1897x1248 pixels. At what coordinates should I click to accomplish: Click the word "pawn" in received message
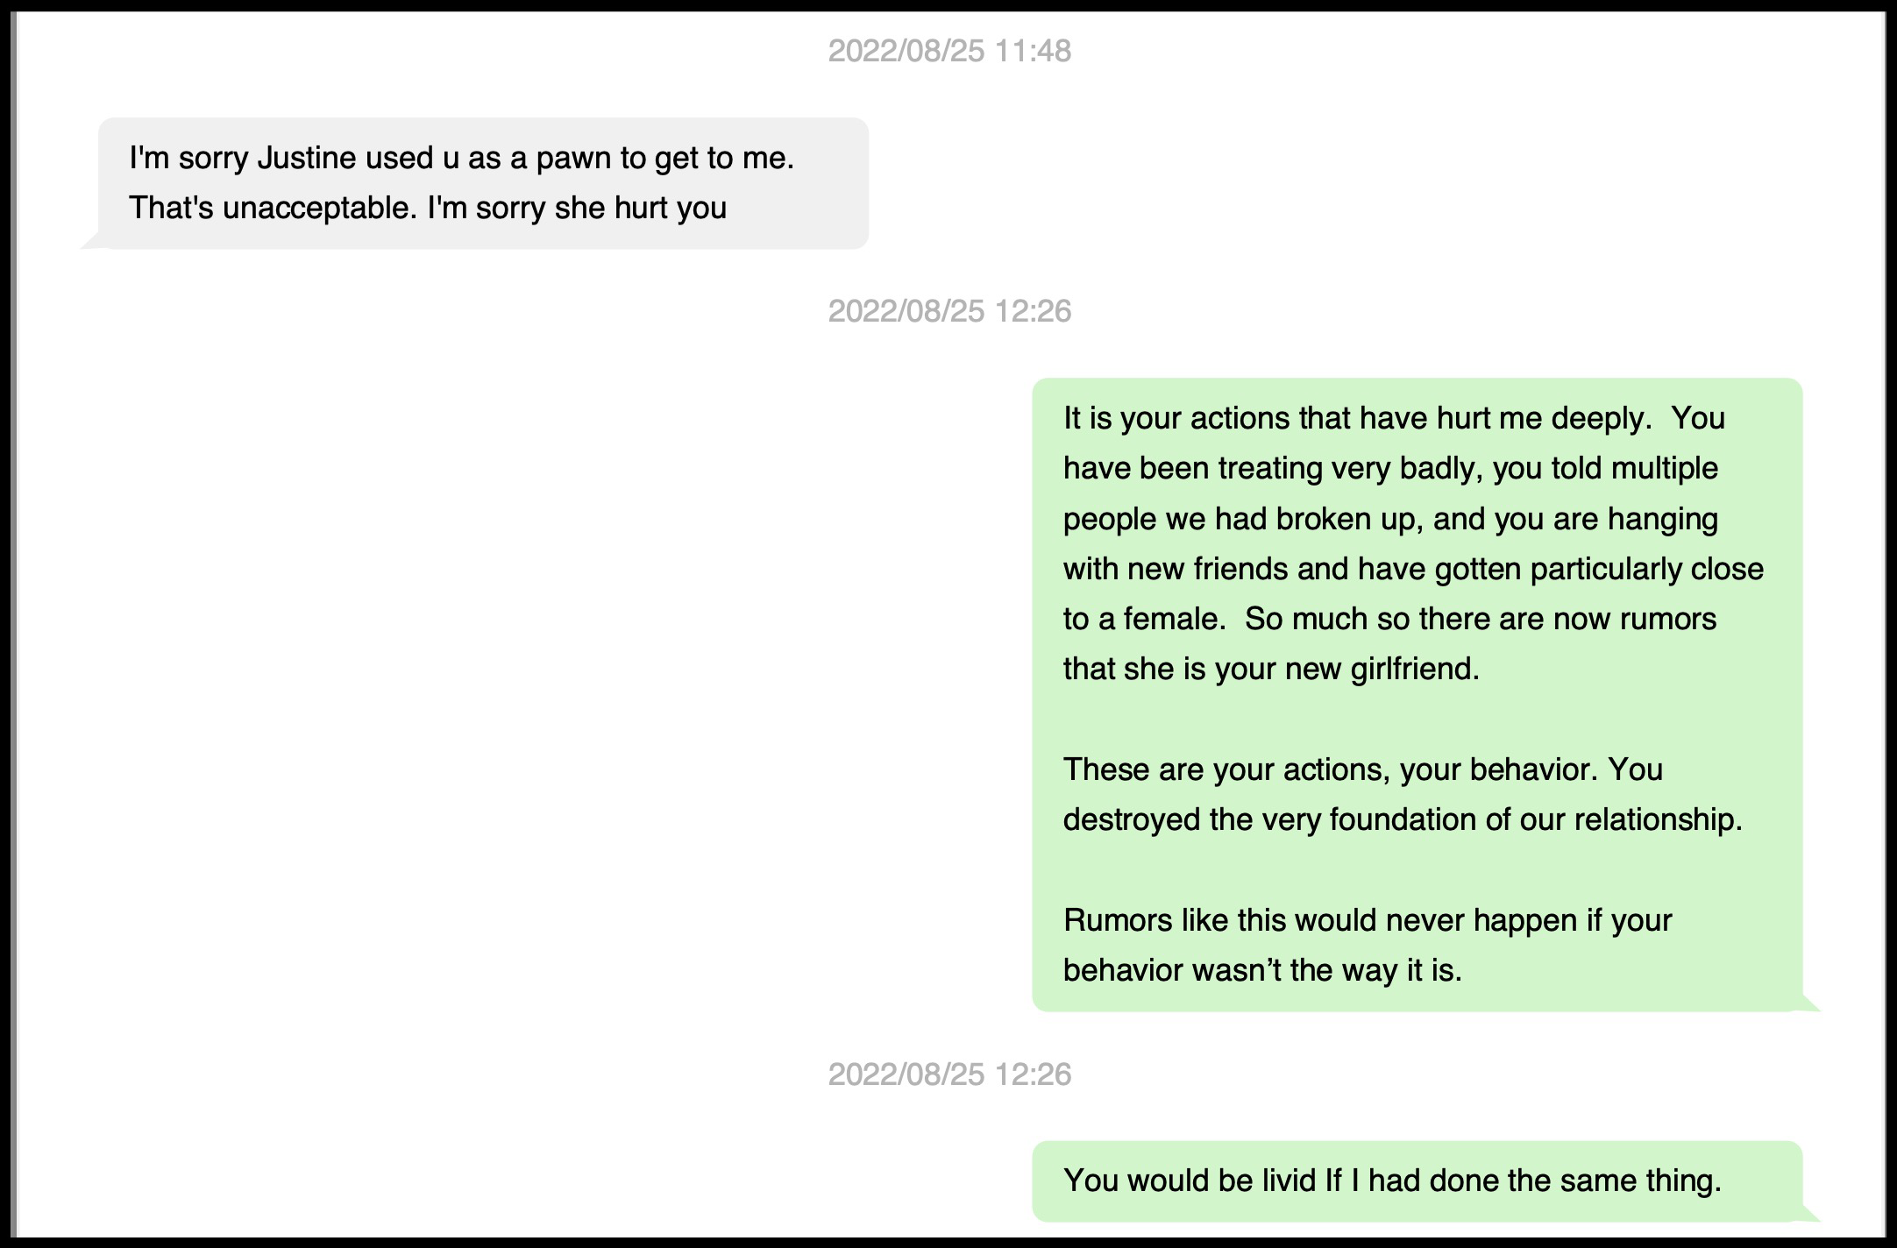(x=573, y=159)
